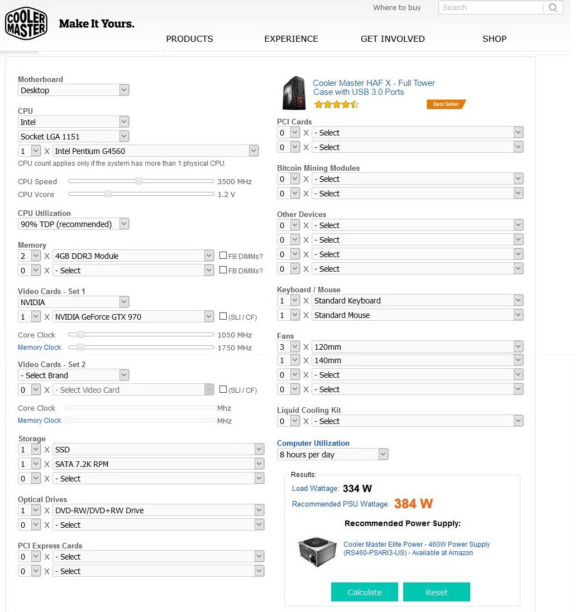Viewport: 578px width, 612px height.
Task: Open the Where to buy link
Action: 397,8
